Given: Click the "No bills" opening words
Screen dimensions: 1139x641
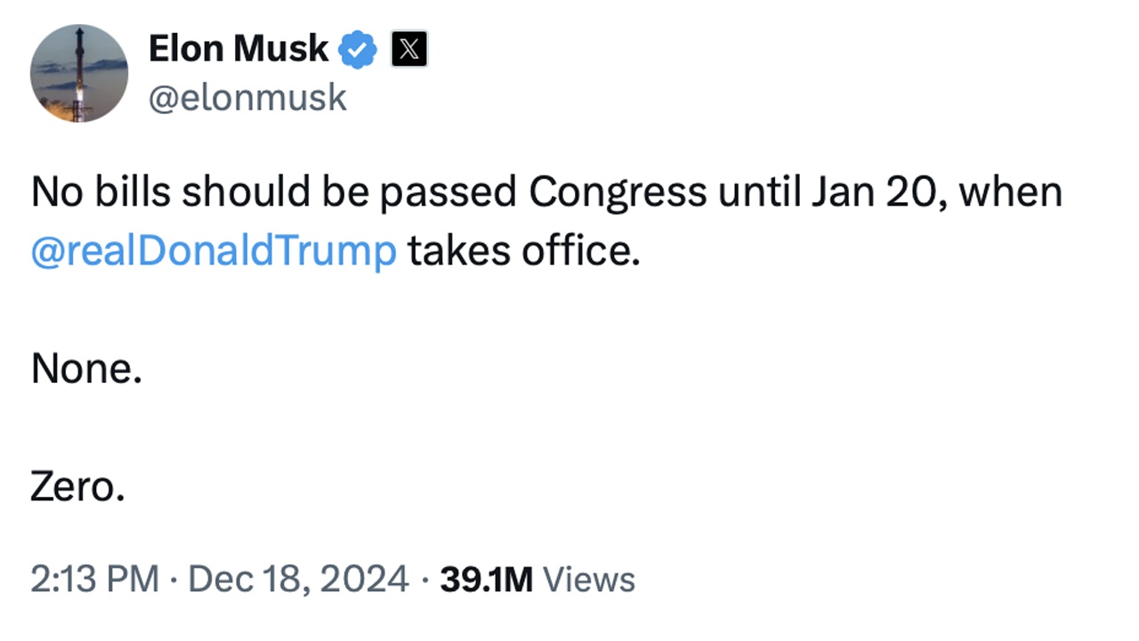Looking at the screenshot, I should (x=101, y=192).
